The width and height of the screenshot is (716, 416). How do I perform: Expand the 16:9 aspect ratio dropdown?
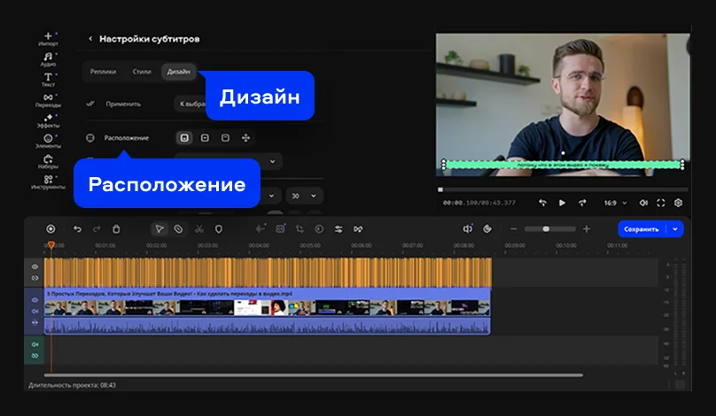pos(615,203)
